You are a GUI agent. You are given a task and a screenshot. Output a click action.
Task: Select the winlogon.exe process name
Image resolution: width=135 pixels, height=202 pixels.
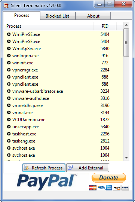click(25, 56)
